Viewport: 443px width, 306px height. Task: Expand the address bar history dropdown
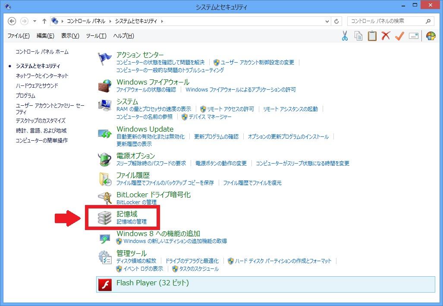pyautogui.click(x=327, y=22)
